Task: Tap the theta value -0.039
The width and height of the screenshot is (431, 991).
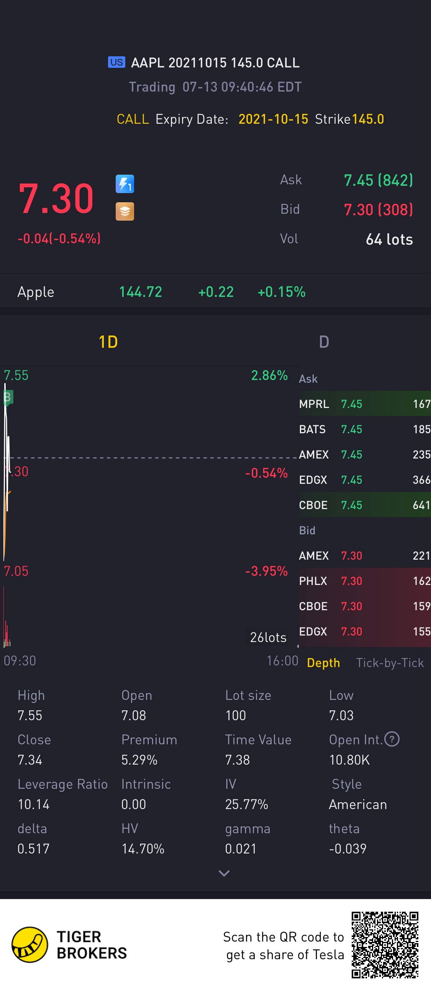Action: (347, 848)
